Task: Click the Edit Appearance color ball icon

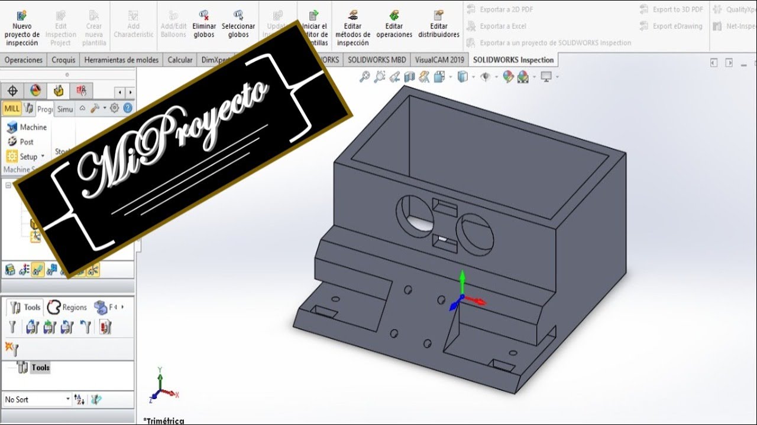Action: click(x=508, y=77)
